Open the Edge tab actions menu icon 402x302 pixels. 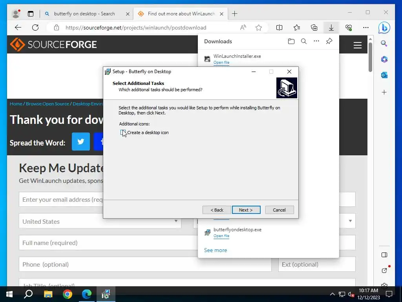click(31, 14)
